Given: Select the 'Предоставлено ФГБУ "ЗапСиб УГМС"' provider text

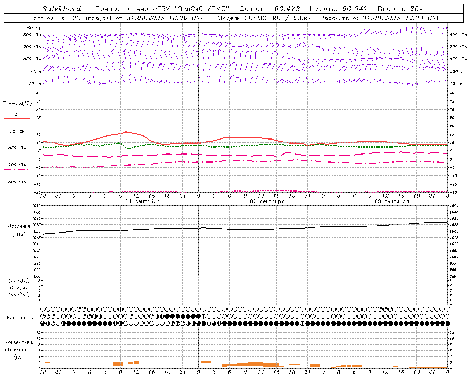Looking at the screenshot, I should click(162, 9).
